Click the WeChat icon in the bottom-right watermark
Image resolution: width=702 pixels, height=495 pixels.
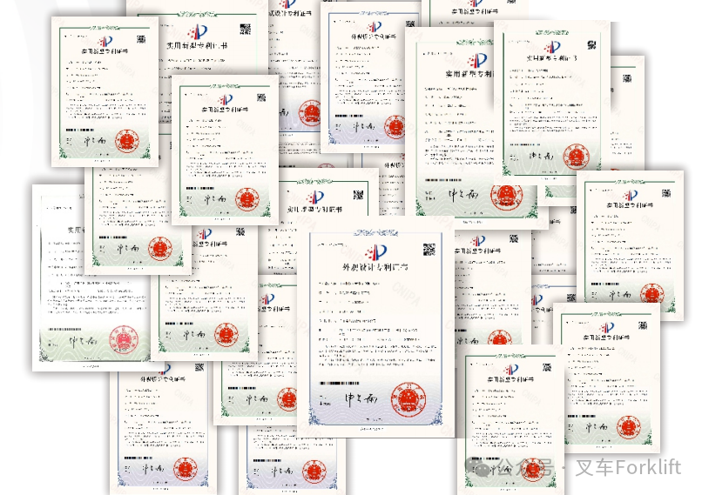tap(482, 468)
